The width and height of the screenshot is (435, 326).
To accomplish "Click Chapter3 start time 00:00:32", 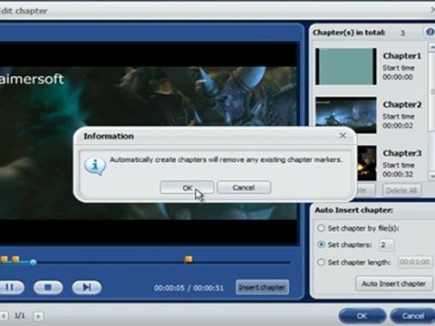I will [398, 174].
